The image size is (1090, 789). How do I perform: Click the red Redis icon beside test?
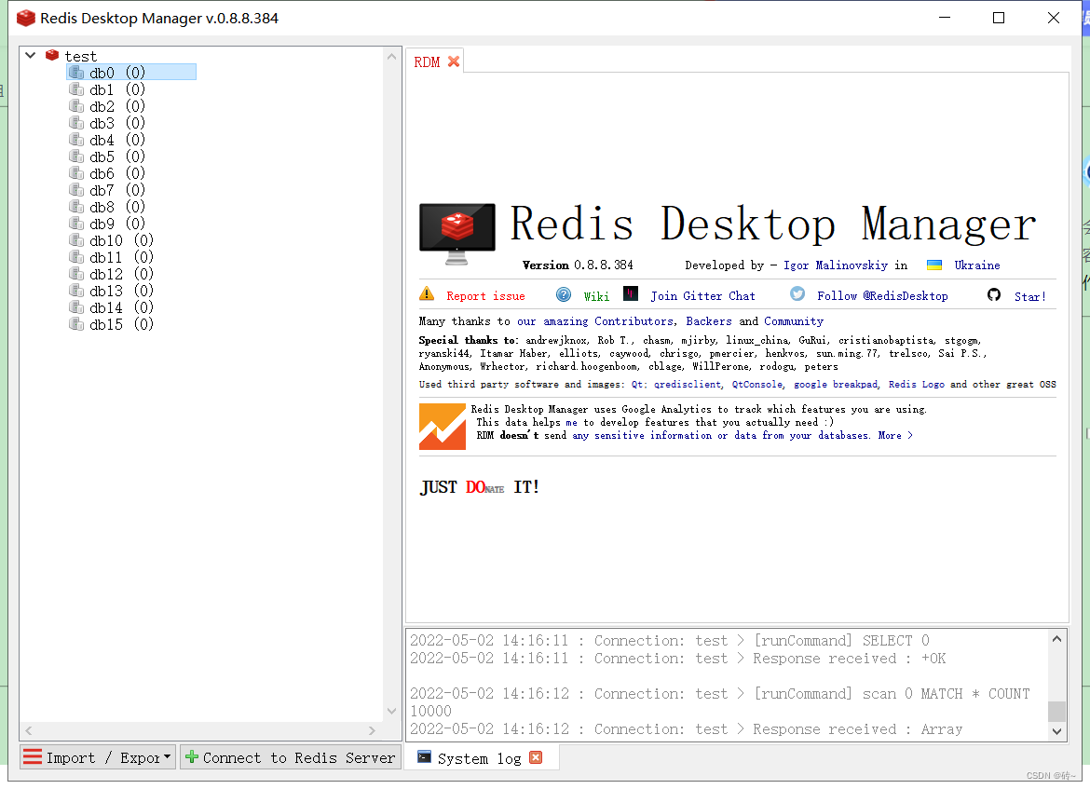coord(52,55)
